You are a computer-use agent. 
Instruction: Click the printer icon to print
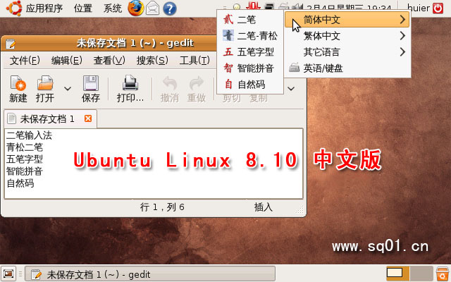click(x=130, y=83)
